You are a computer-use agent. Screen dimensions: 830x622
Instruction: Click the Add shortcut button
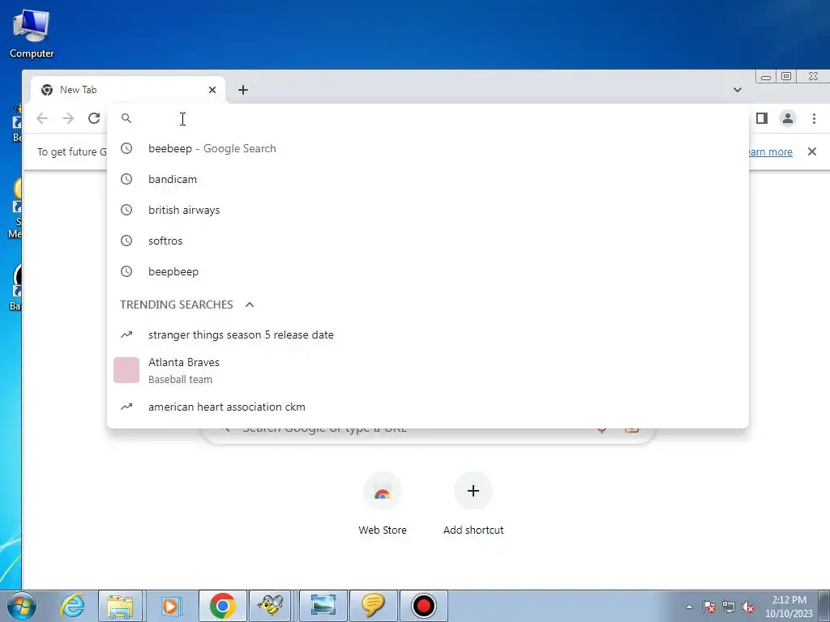click(x=473, y=504)
